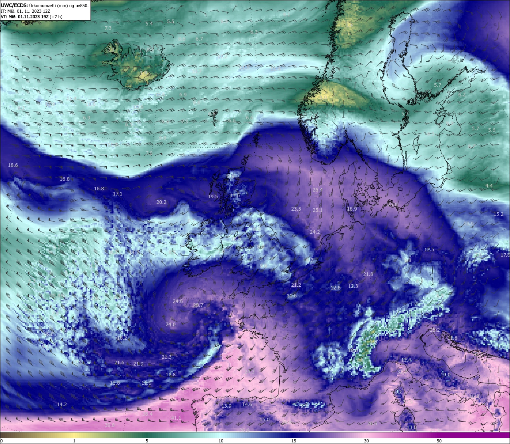Click the map value '5.6'
The width and height of the screenshot is (510, 444).
pos(492,130)
